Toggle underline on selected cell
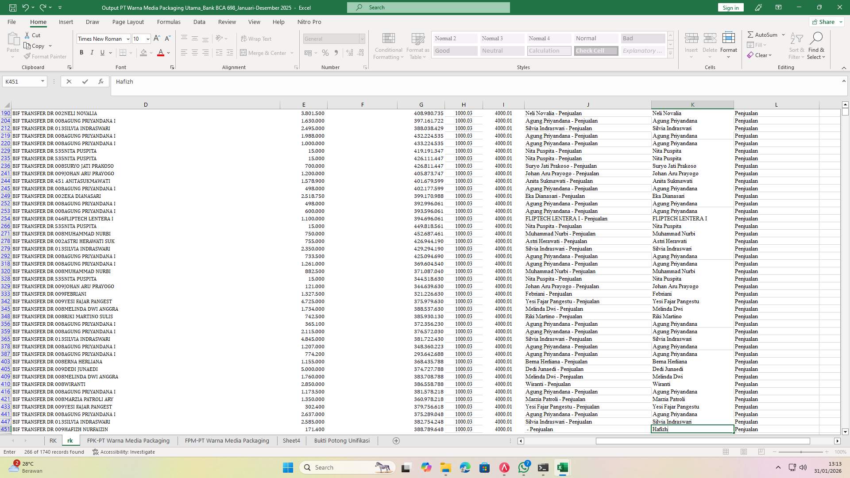Screen dimensions: 850x478 click(x=102, y=52)
